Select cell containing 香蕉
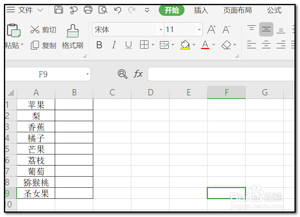Viewport: 300px width, 217px height. (x=36, y=127)
